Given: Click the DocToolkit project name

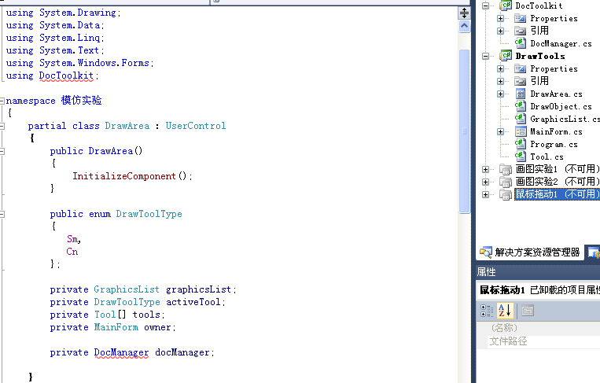Looking at the screenshot, I should (539, 6).
